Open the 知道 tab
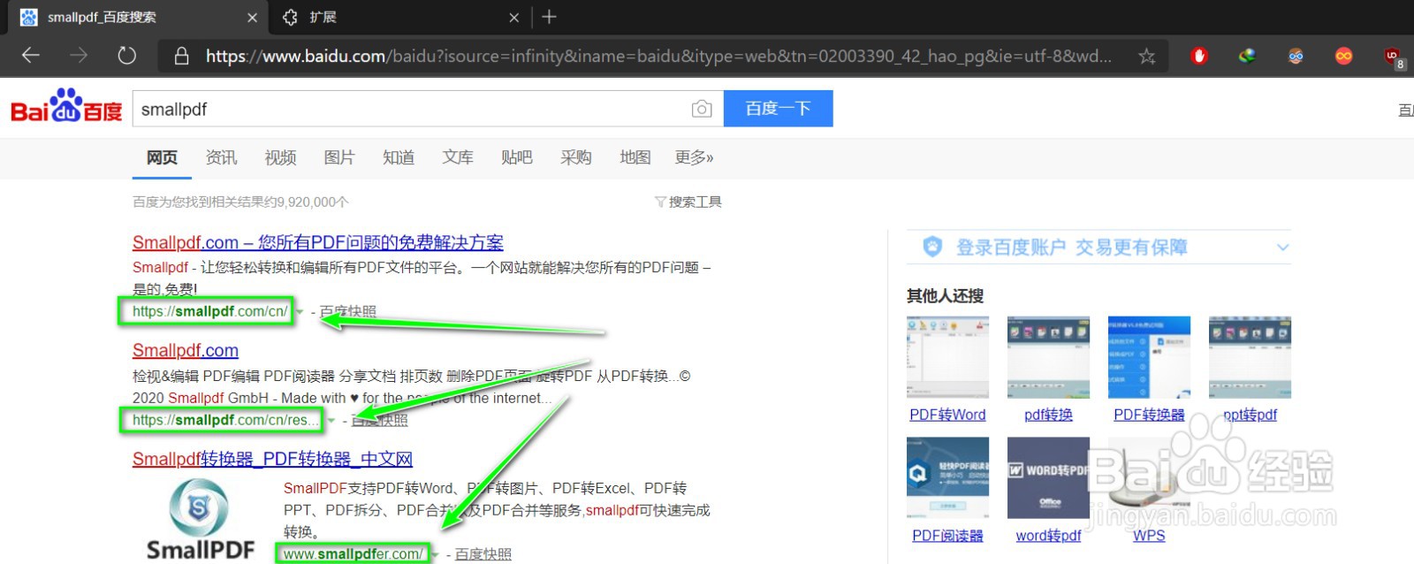 click(399, 157)
